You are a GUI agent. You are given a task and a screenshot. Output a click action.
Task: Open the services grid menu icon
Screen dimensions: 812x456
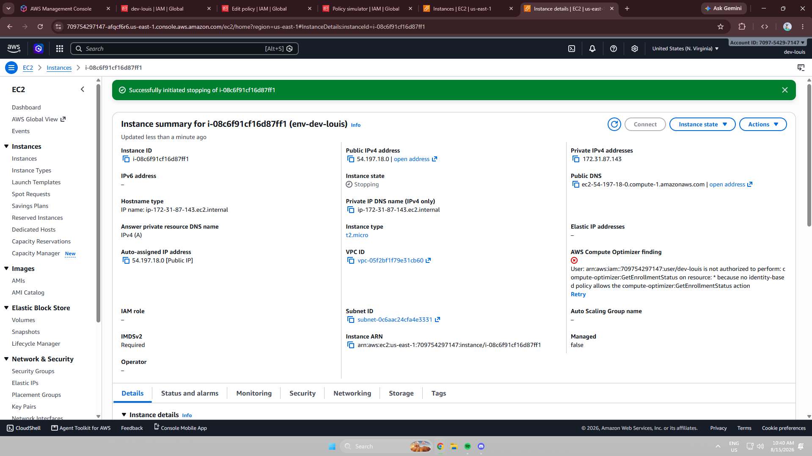pos(60,49)
